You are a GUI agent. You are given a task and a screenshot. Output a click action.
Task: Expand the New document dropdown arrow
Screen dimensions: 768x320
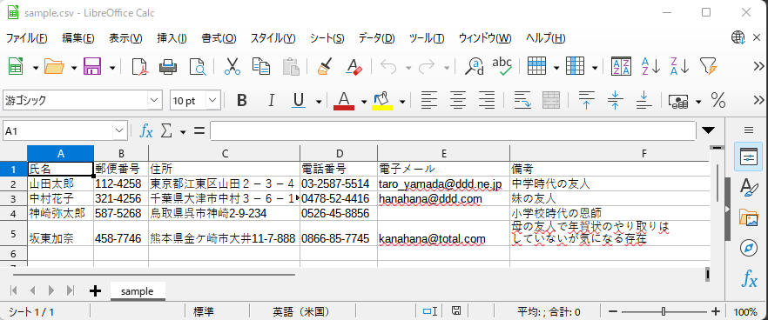click(x=35, y=67)
